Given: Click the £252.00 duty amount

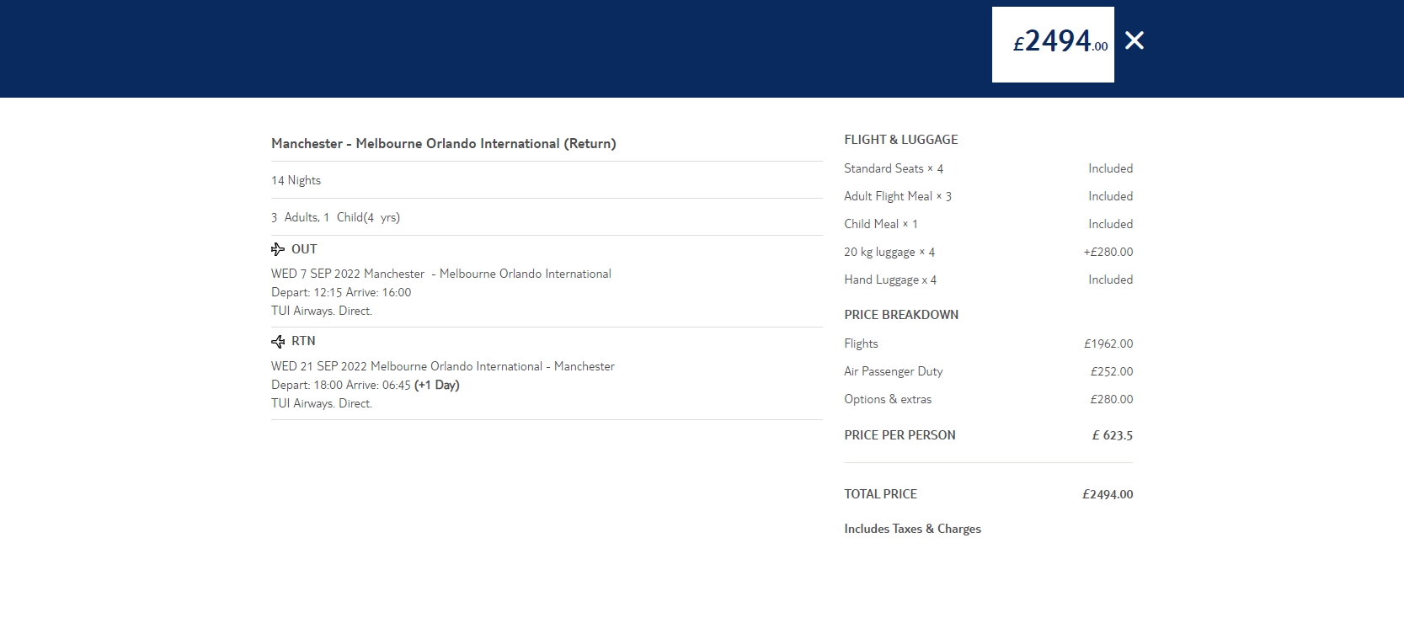Looking at the screenshot, I should coord(1112,371).
